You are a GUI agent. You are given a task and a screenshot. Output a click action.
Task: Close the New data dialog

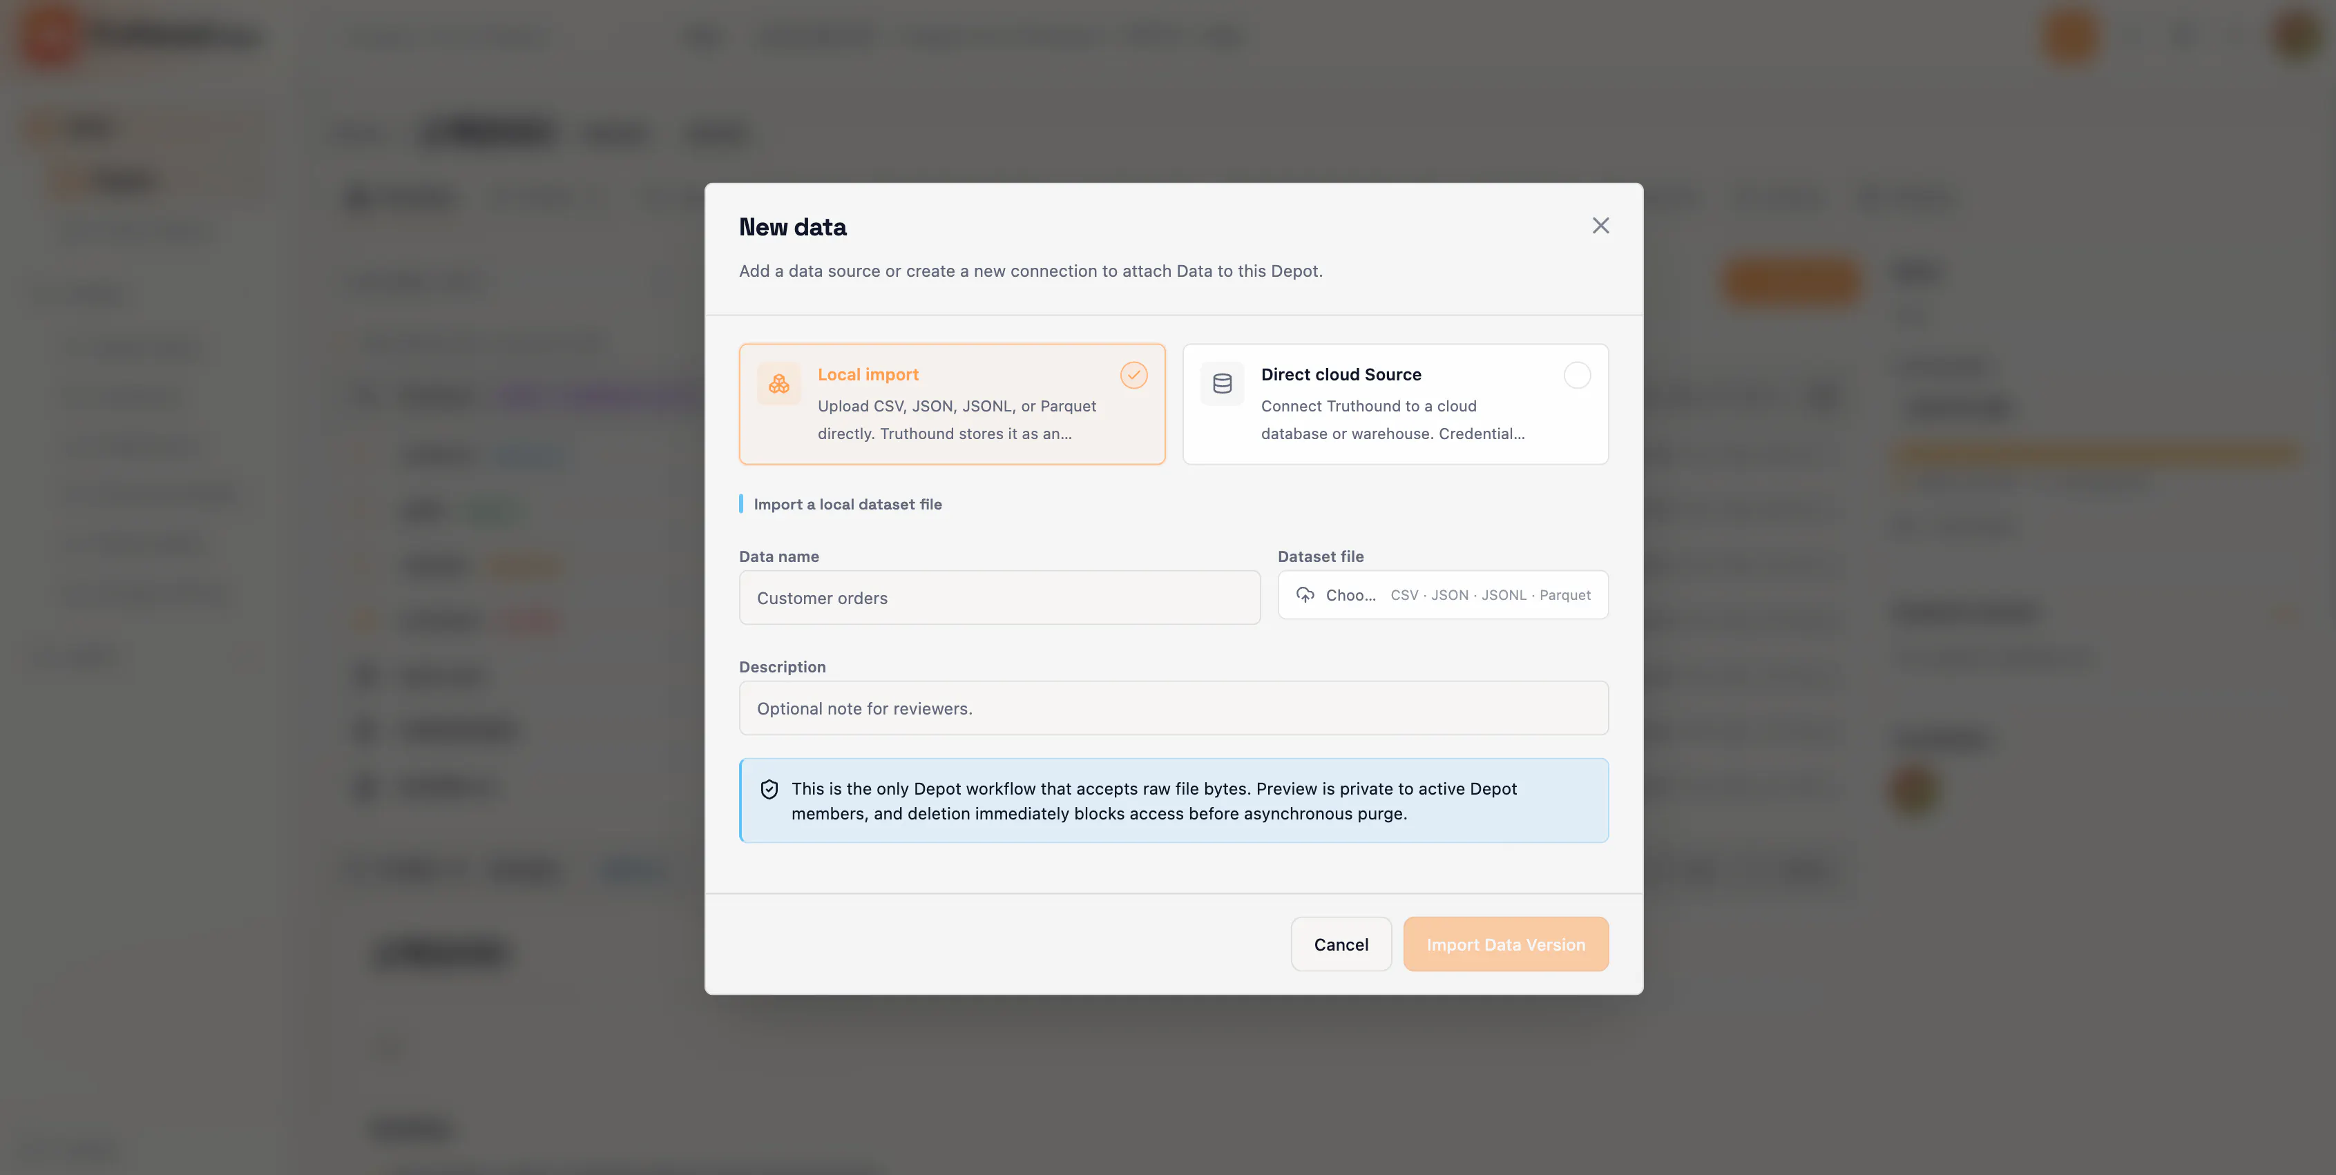coord(1600,226)
